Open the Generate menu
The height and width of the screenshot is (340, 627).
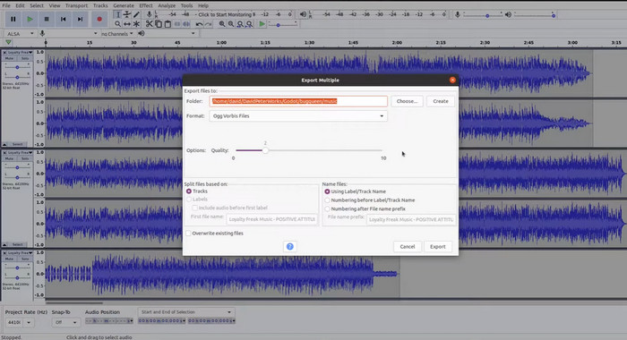coord(124,5)
